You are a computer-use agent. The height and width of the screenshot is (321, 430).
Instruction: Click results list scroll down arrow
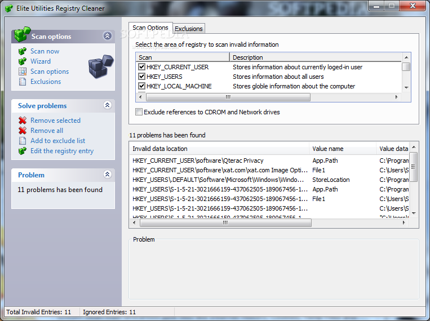[414, 213]
